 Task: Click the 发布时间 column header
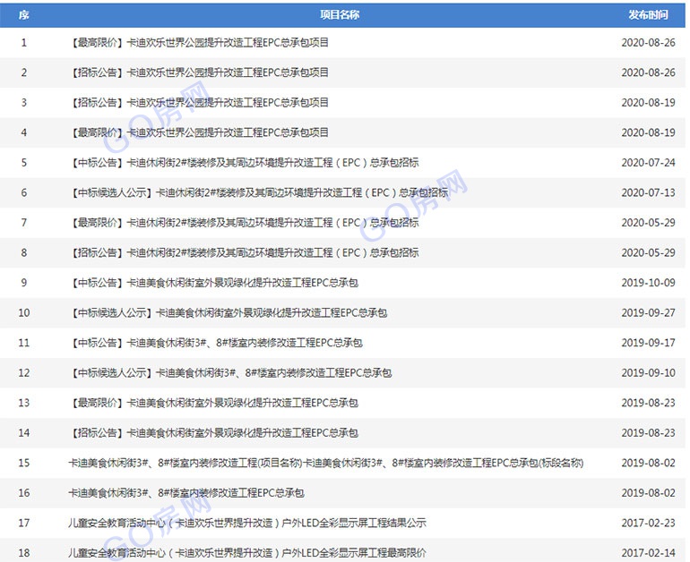coord(648,15)
